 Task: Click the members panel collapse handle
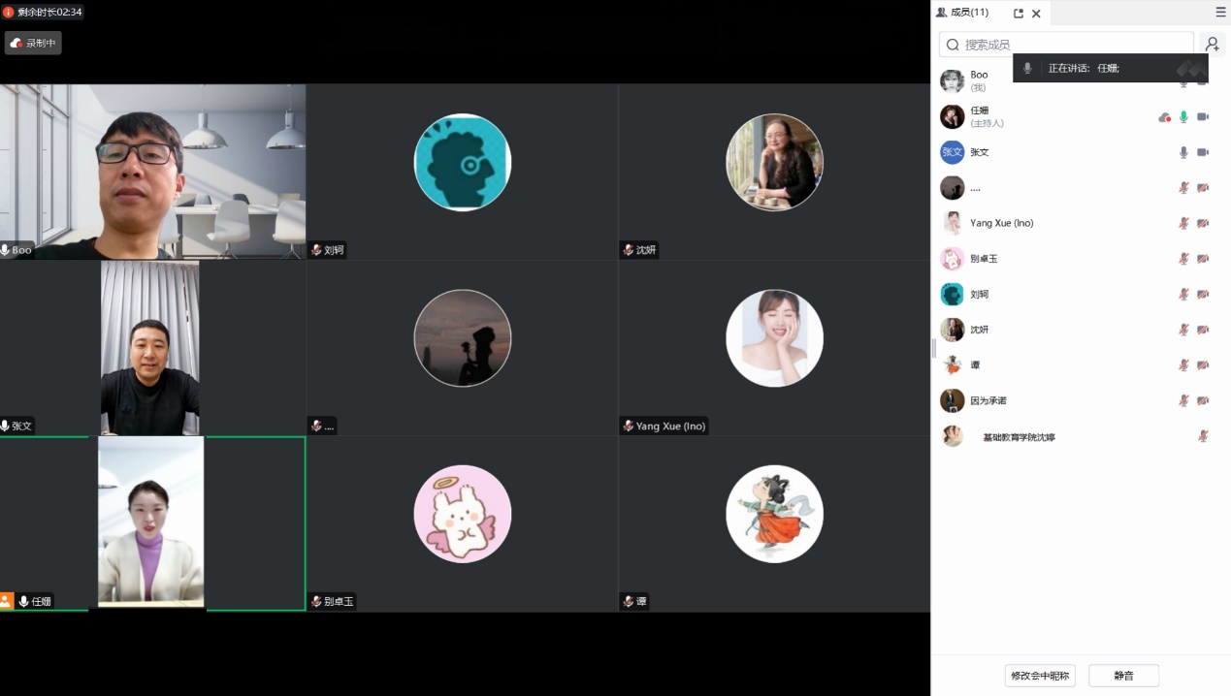click(933, 348)
